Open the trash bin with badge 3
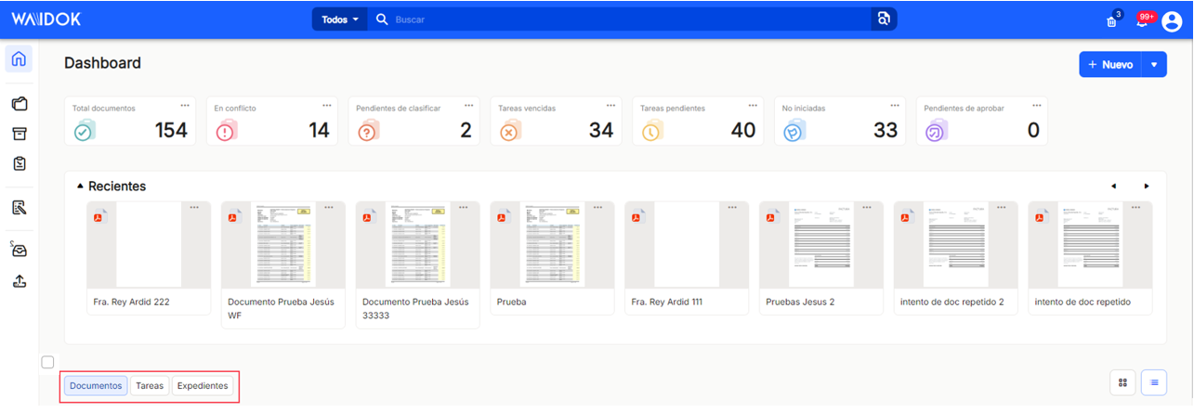 (1112, 20)
